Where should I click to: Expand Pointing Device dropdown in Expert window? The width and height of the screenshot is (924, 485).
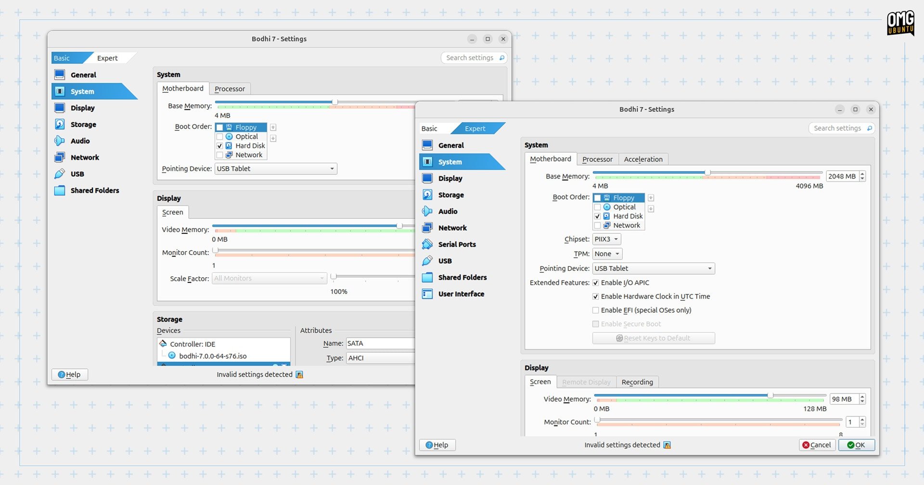pyautogui.click(x=654, y=268)
